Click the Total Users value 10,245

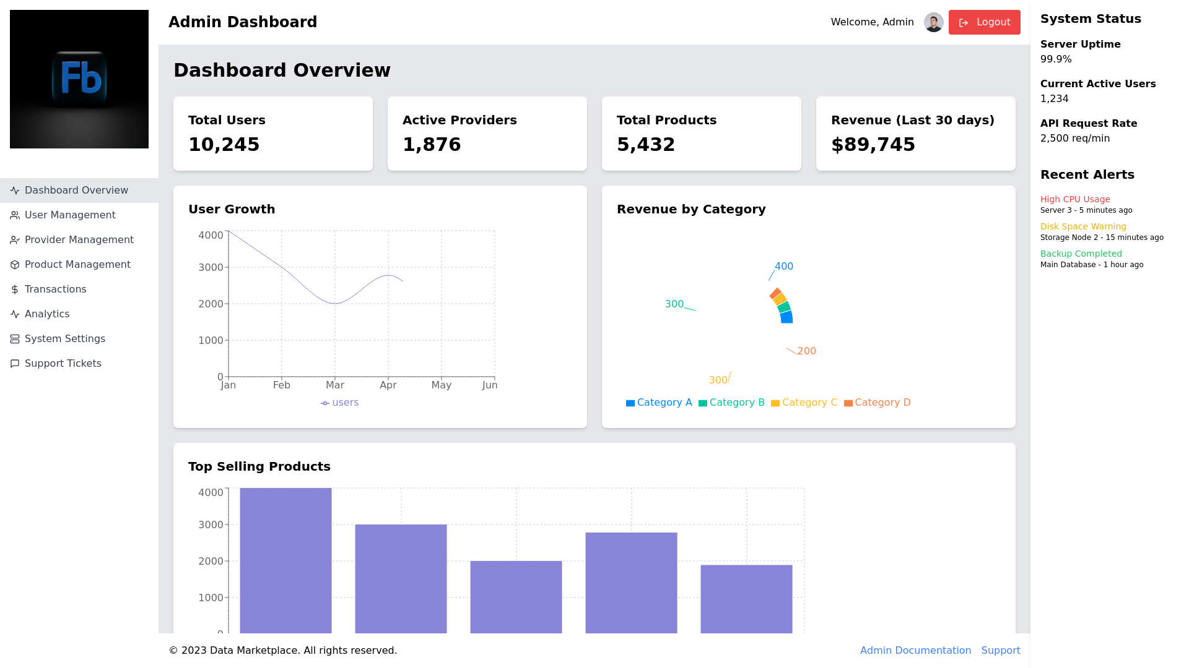[224, 145]
